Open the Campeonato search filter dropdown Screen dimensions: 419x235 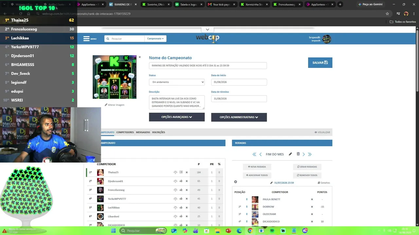(155, 39)
